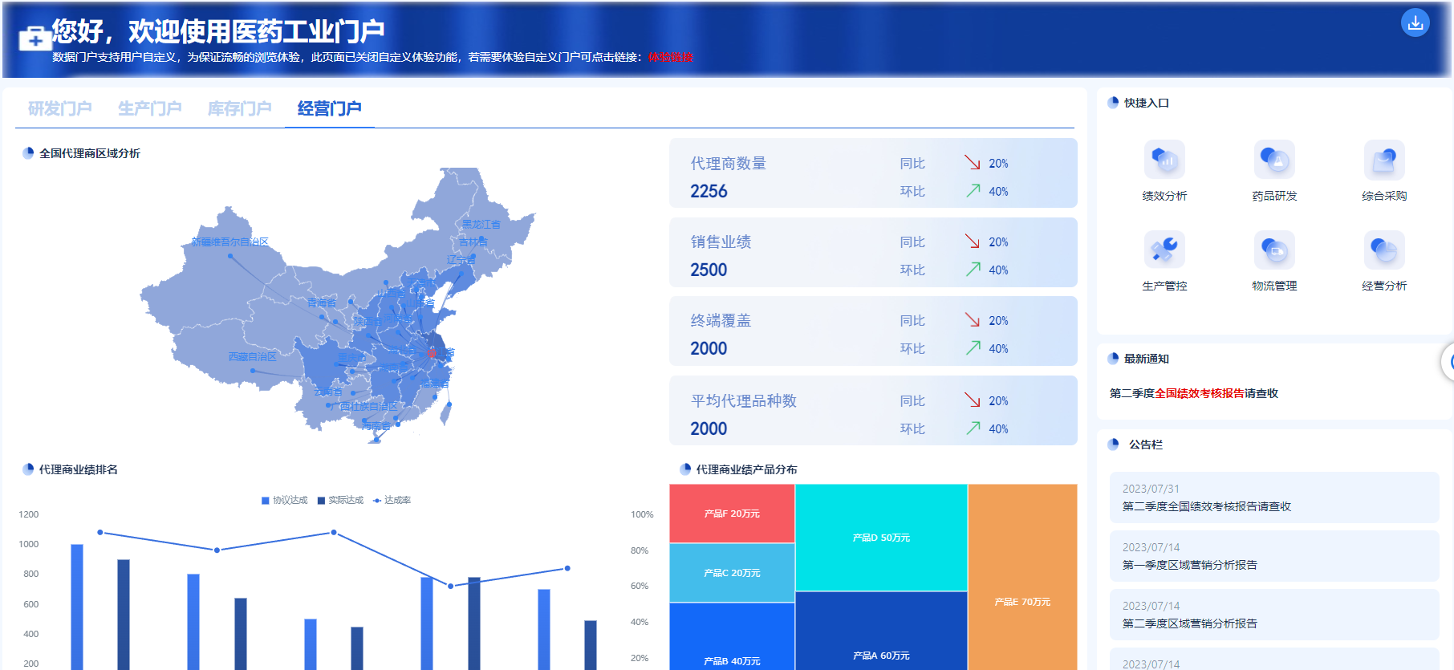Screen dimensions: 1454x670
Task: Click the 快捷入口 panel heading
Action: [1147, 103]
